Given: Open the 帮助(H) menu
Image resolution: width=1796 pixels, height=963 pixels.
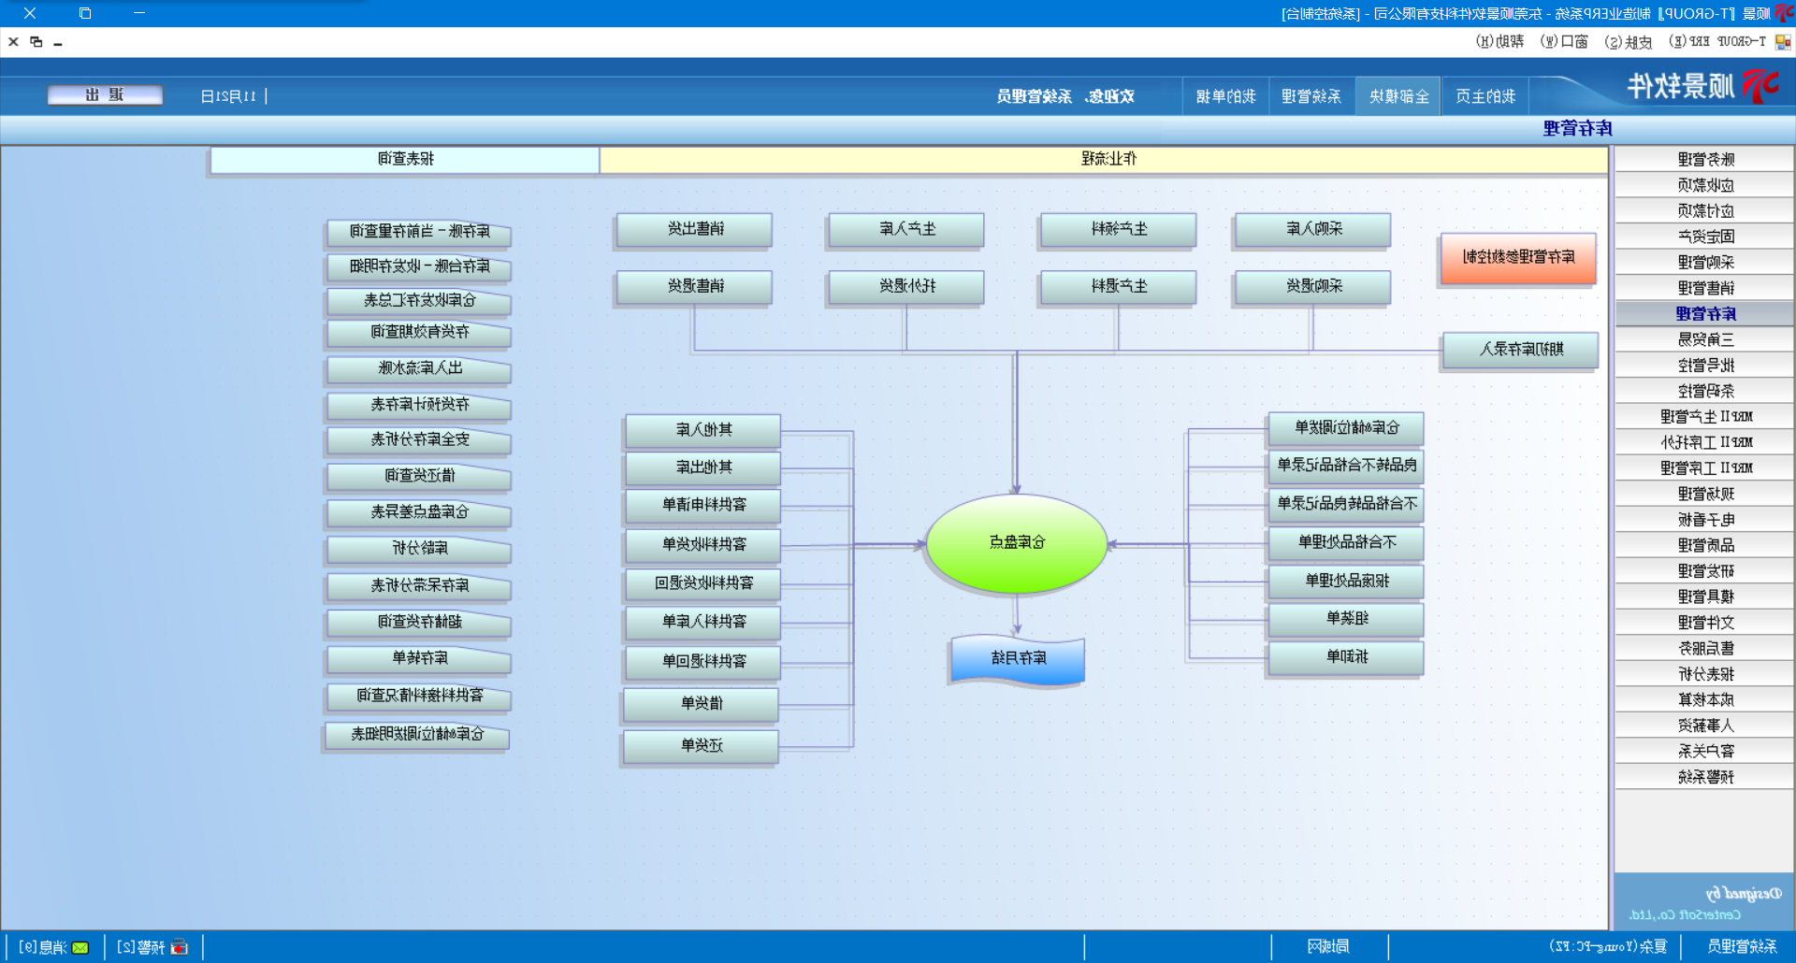Looking at the screenshot, I should click(x=1499, y=42).
